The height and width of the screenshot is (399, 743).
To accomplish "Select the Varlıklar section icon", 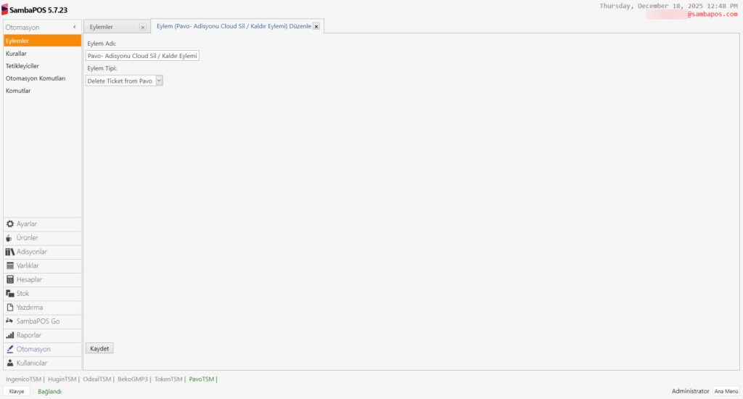I will (10, 266).
